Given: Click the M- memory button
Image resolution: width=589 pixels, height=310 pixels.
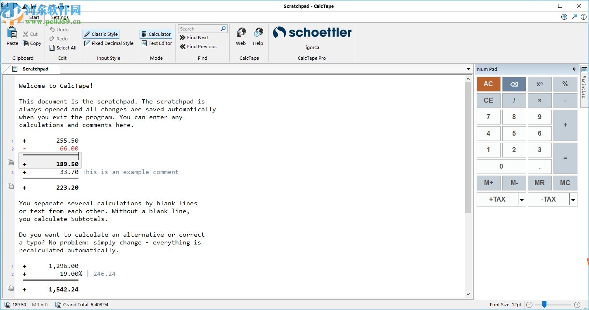Looking at the screenshot, I should coord(514,183).
